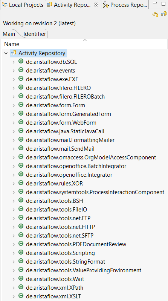This screenshot has width=168, height=301.
Task: Click the green icon beside de.aristaflow.mail.SendMail
Action: click(21, 148)
